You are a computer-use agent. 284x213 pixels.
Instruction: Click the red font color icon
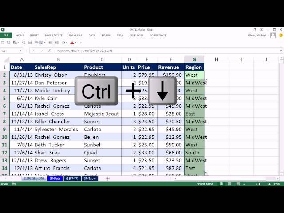tap(72, 43)
